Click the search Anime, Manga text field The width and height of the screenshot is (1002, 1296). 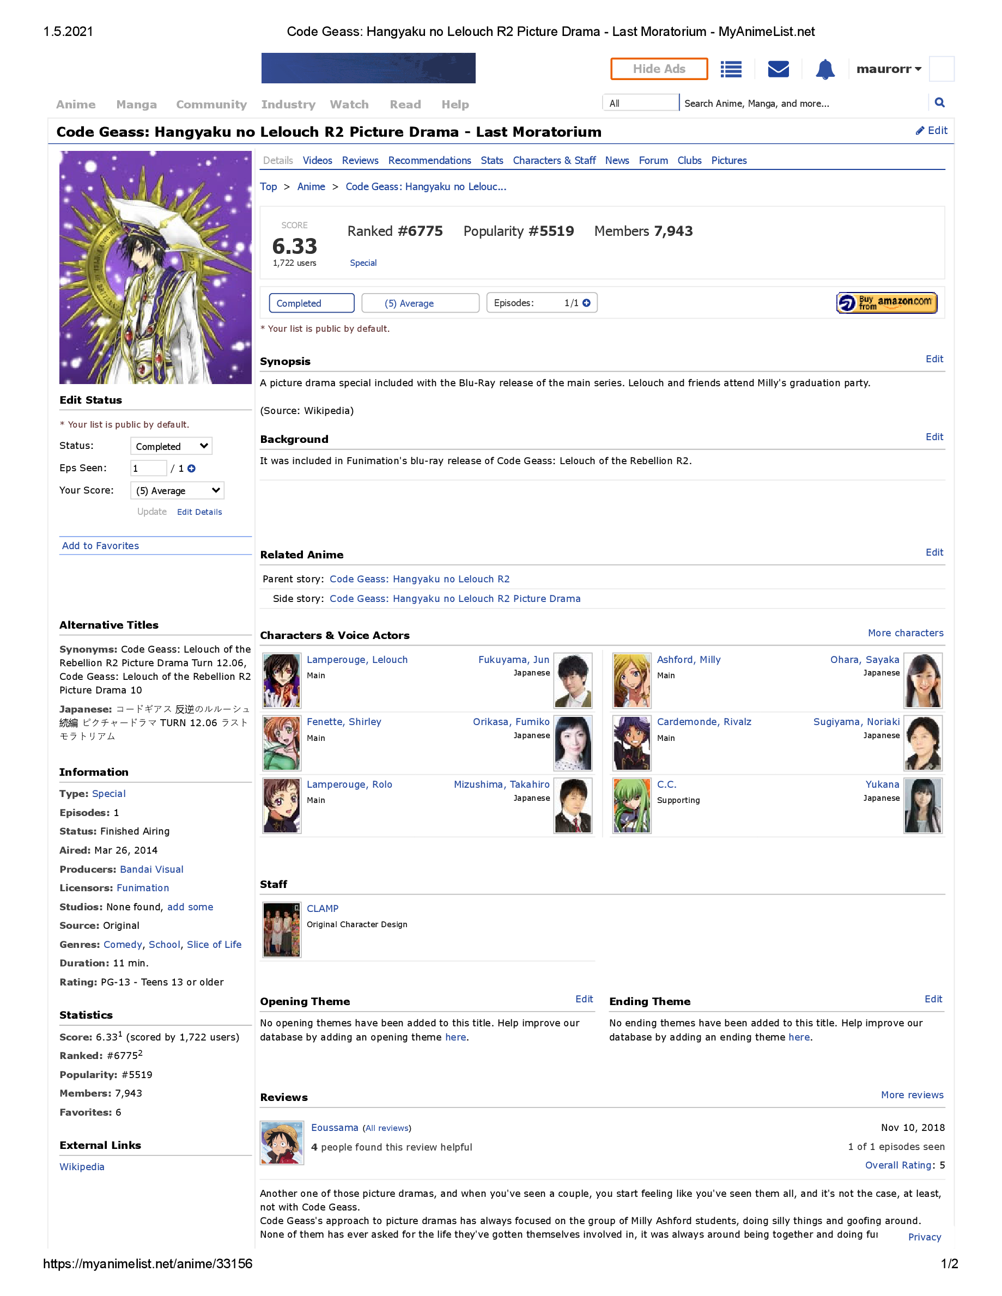pyautogui.click(x=804, y=102)
